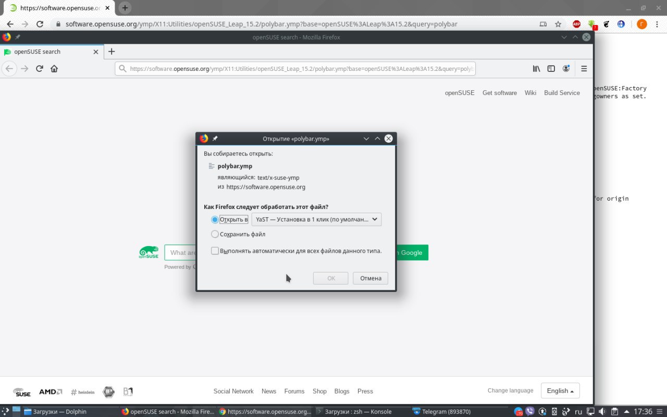Open Firefox account icon

point(566,68)
